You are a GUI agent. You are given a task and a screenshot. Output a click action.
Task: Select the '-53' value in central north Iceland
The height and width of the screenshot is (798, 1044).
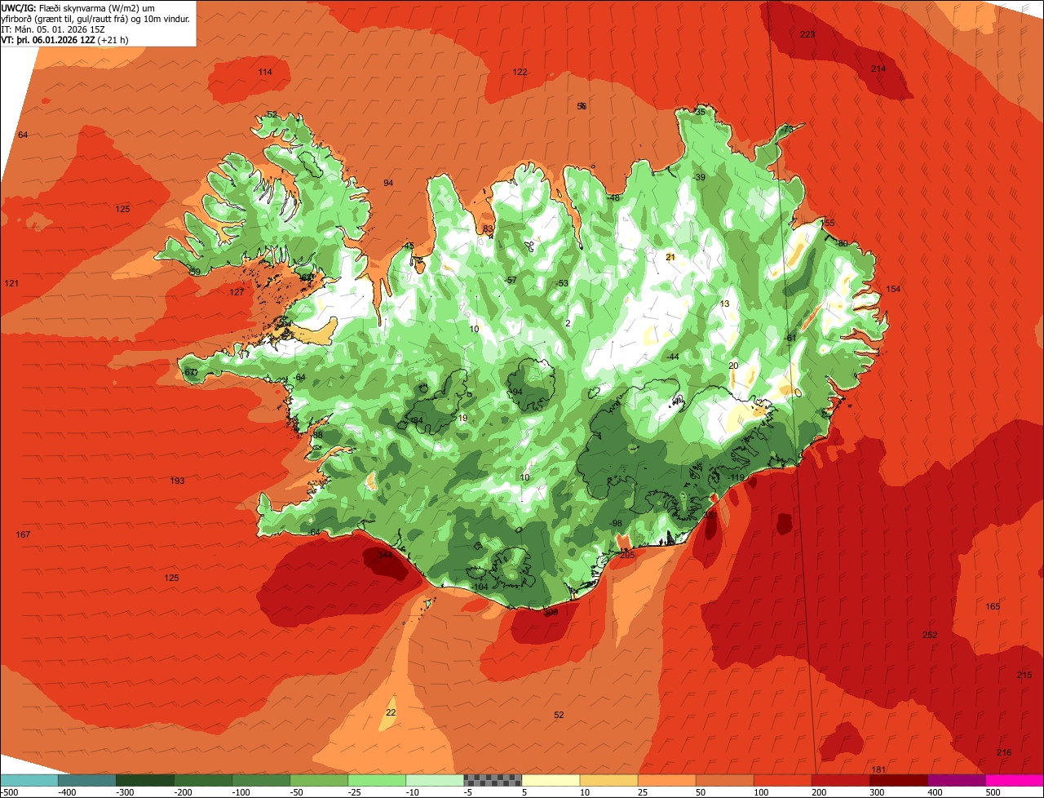[x=562, y=283]
